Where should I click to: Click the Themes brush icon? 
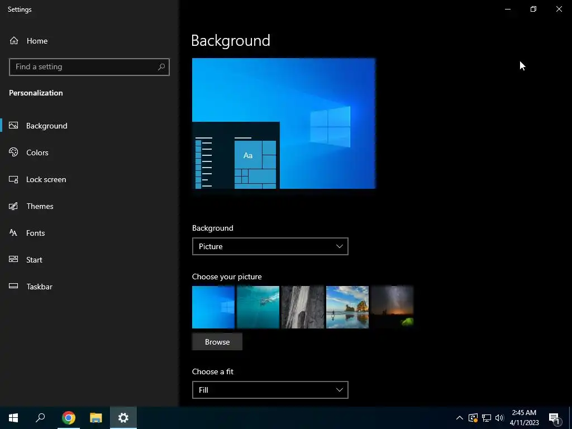(x=13, y=206)
